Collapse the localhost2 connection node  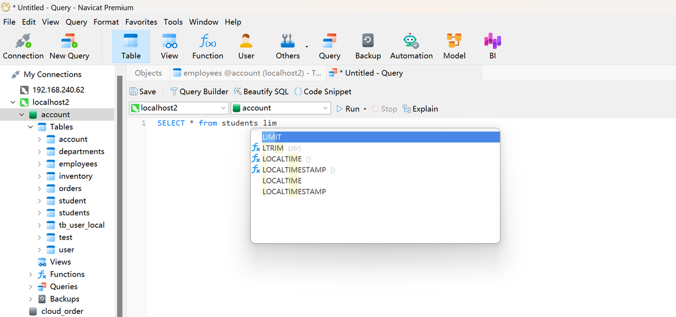13,102
